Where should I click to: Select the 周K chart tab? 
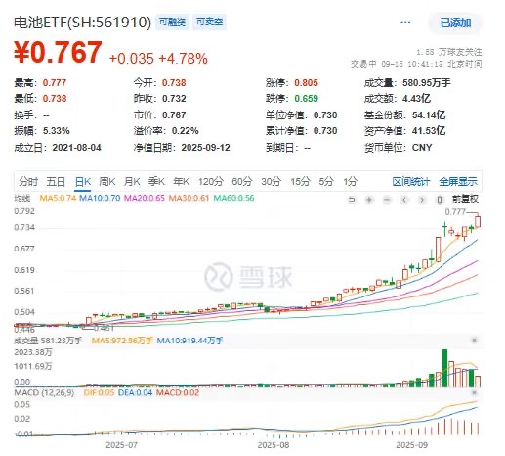tap(107, 181)
